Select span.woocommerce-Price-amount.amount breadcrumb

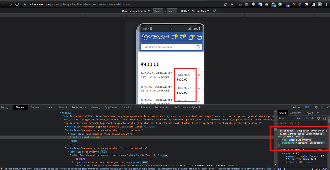point(240,168)
